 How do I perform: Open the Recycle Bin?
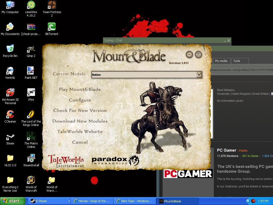click(x=10, y=49)
